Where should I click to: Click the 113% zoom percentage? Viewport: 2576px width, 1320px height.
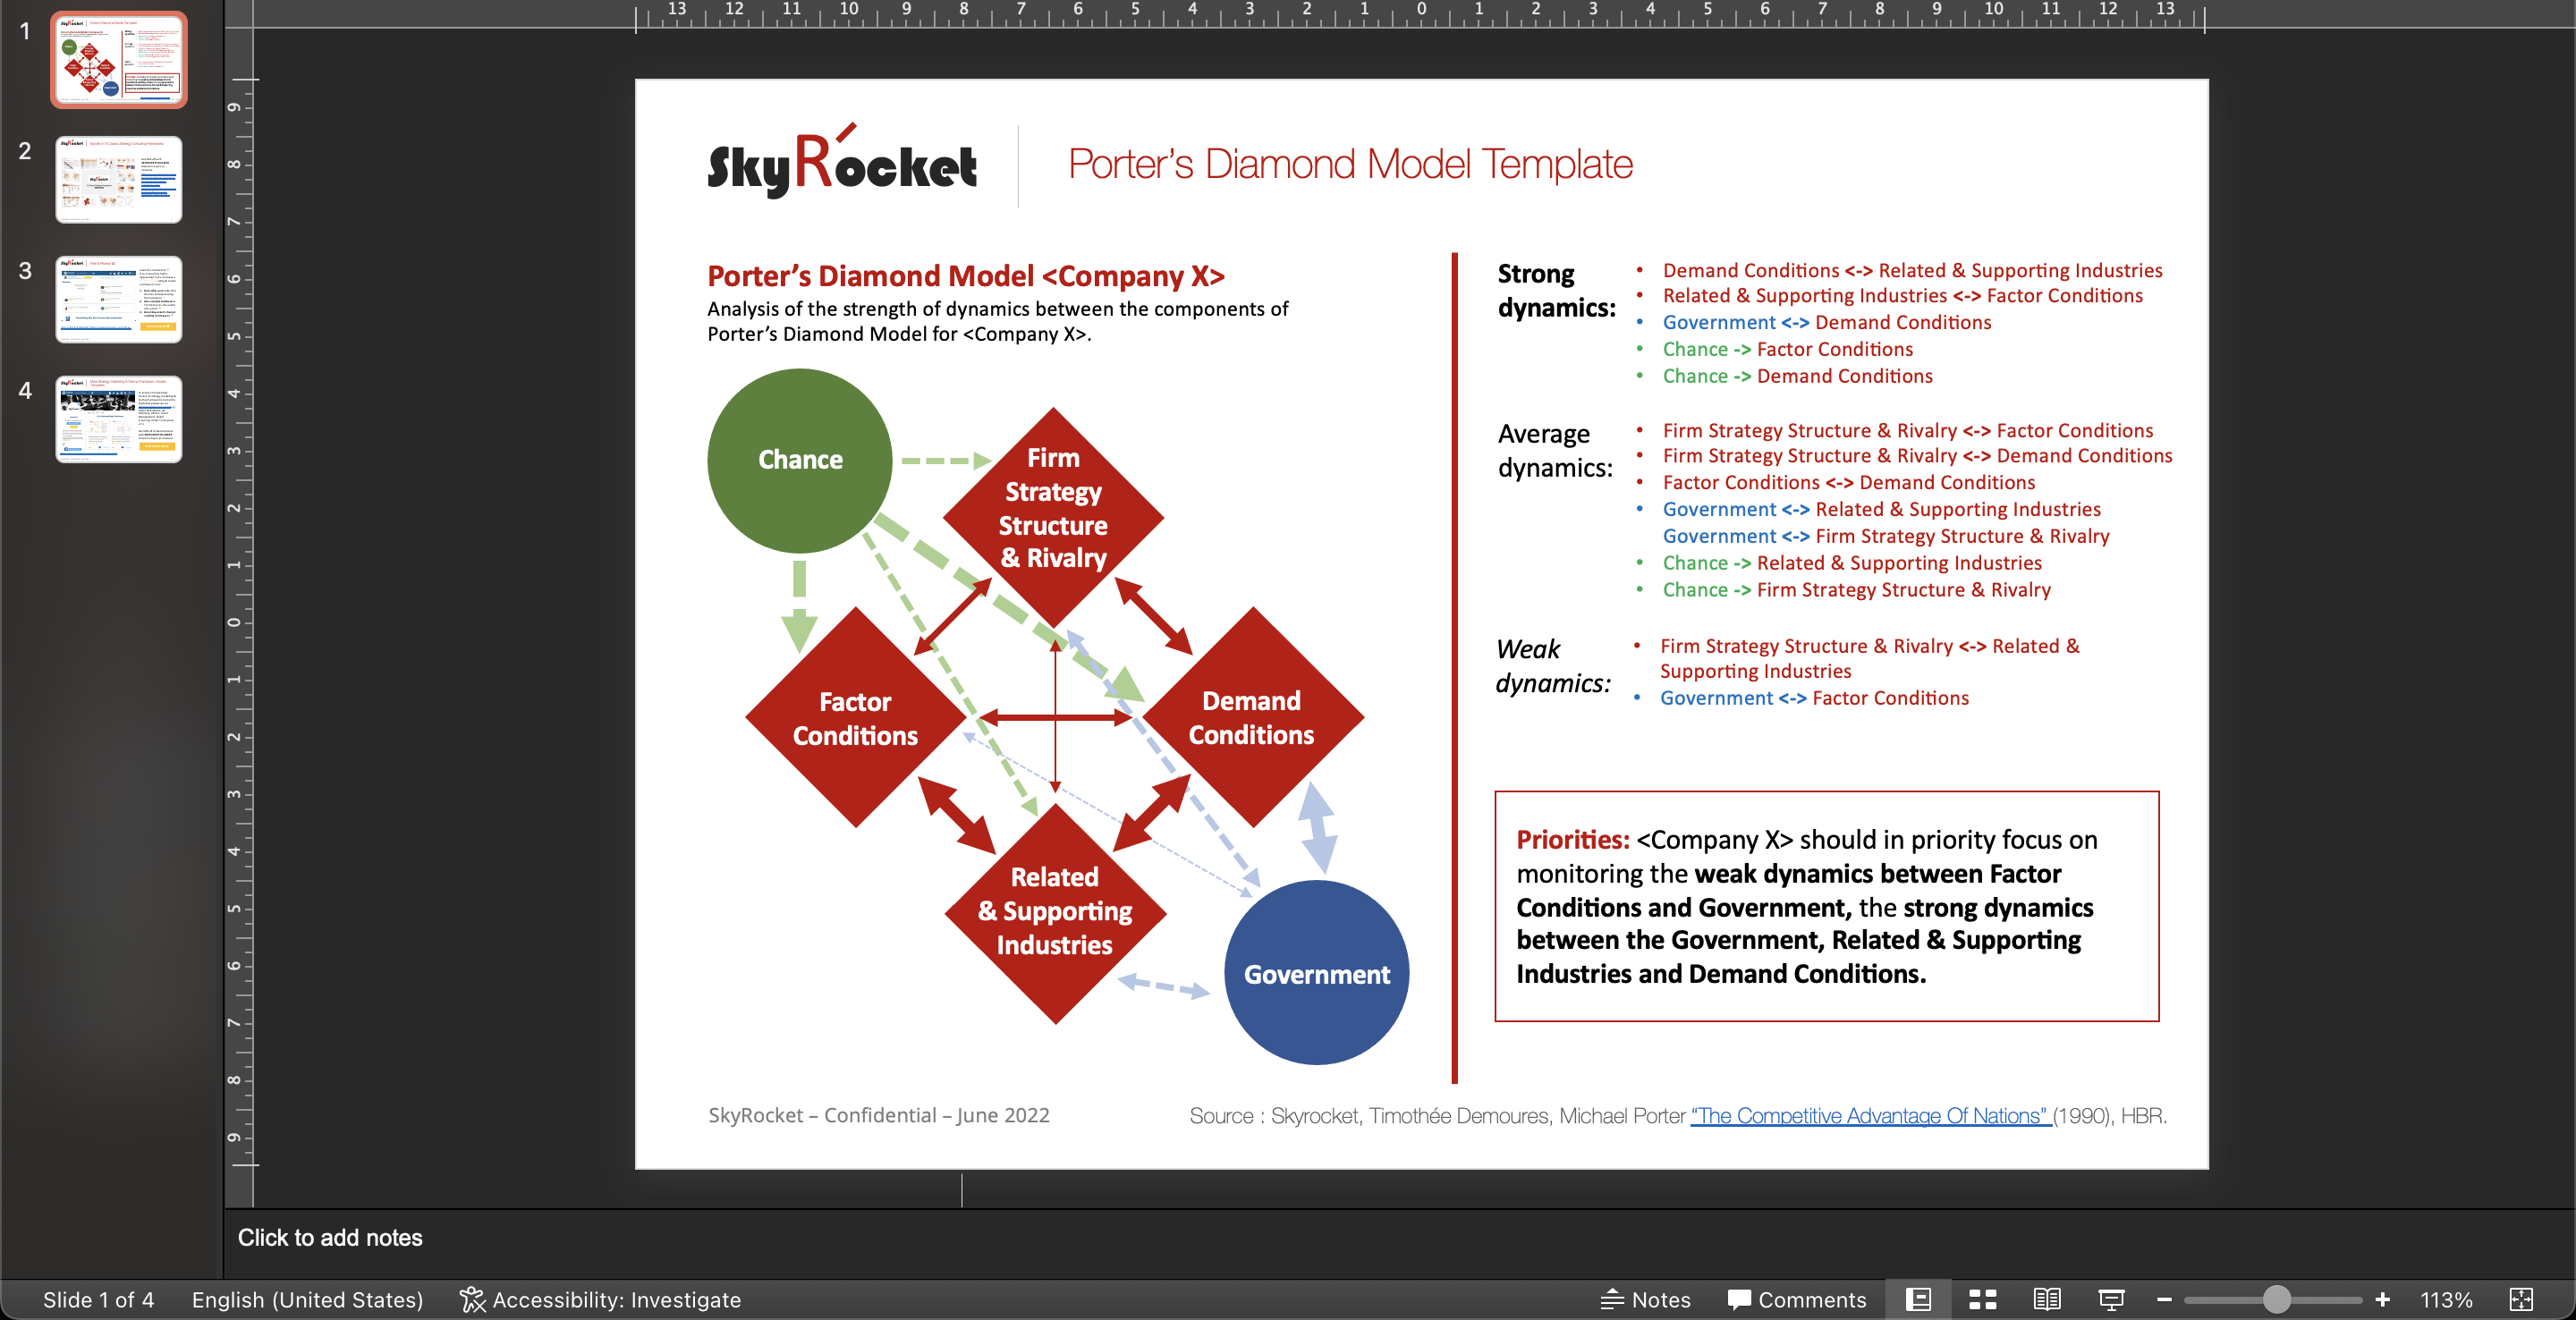(2446, 1300)
